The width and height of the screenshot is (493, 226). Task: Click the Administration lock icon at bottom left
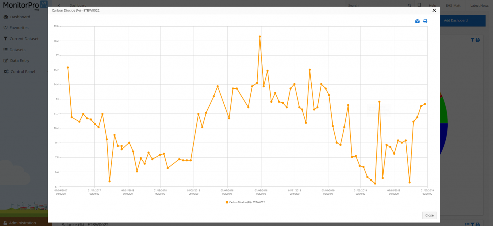click(5, 222)
